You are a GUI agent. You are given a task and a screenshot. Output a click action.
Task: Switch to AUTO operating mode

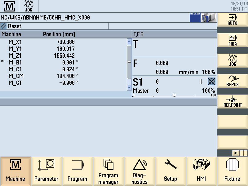232,20
